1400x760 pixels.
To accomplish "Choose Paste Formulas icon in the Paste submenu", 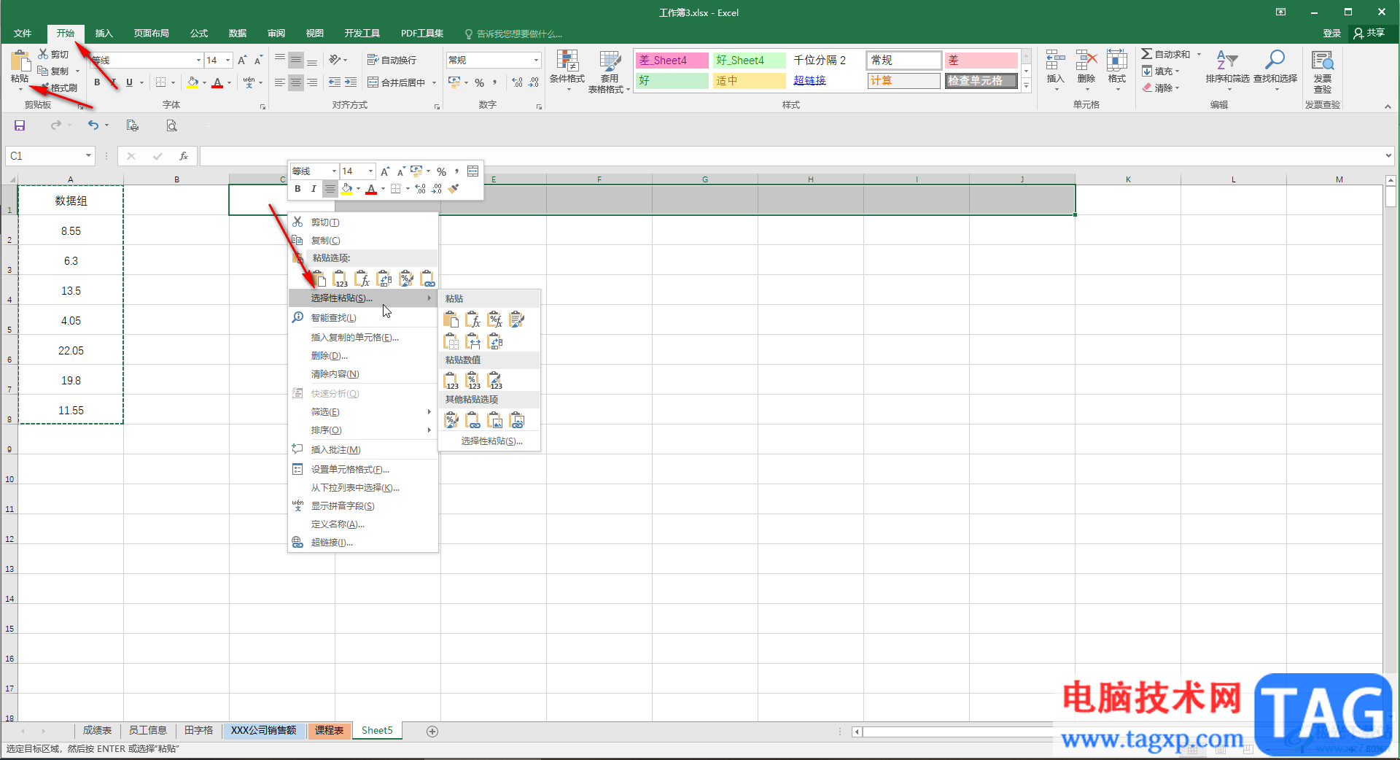I will click(473, 319).
